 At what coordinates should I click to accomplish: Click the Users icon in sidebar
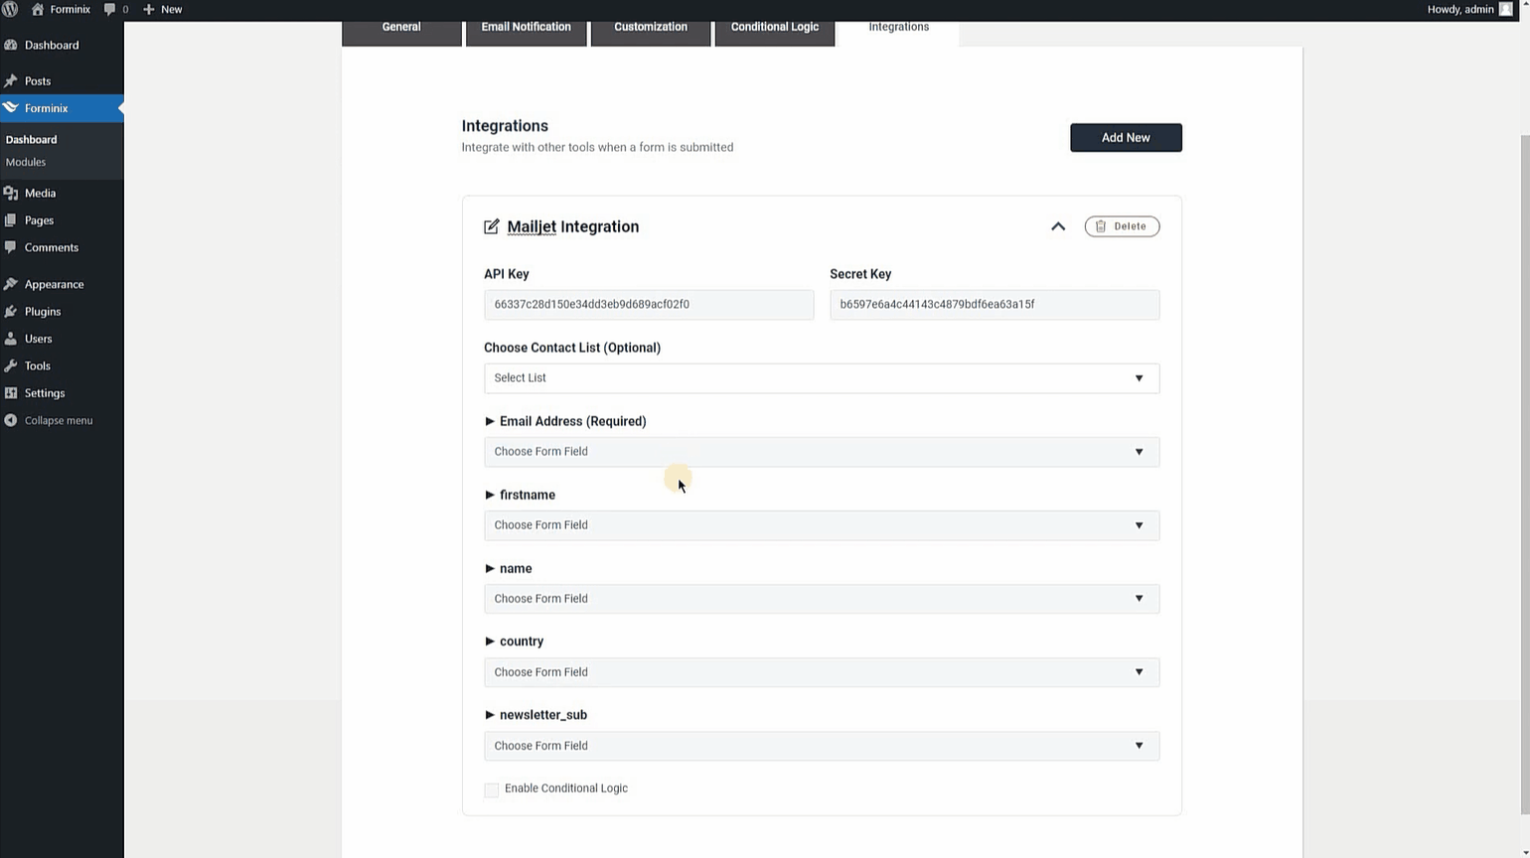pyautogui.click(x=11, y=339)
